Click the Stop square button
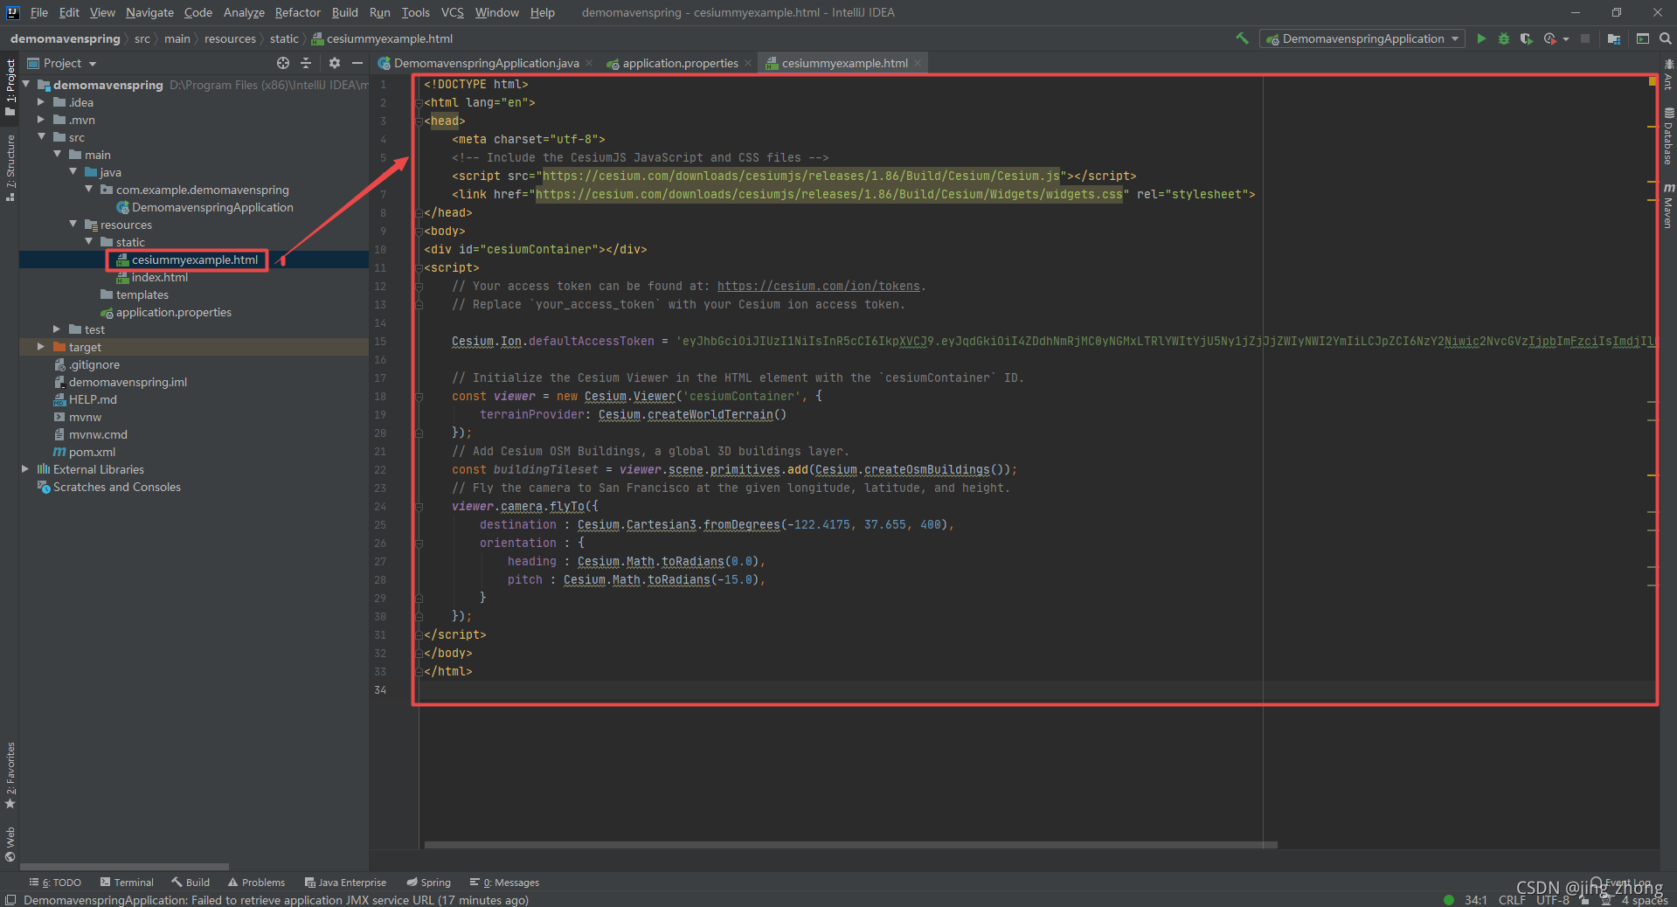 click(1585, 38)
